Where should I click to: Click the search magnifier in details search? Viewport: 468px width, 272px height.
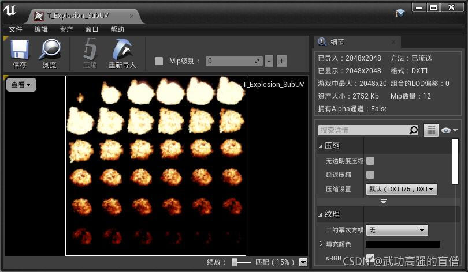point(413,130)
